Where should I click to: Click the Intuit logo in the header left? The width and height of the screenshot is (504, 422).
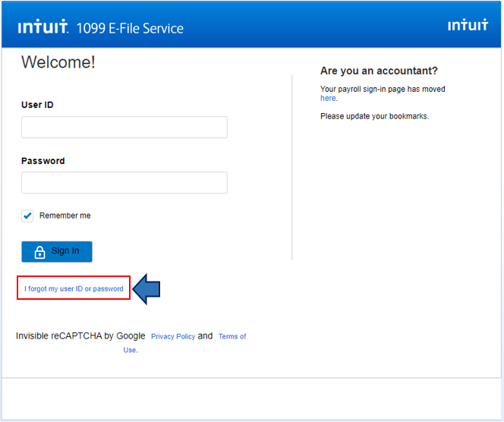coord(43,28)
